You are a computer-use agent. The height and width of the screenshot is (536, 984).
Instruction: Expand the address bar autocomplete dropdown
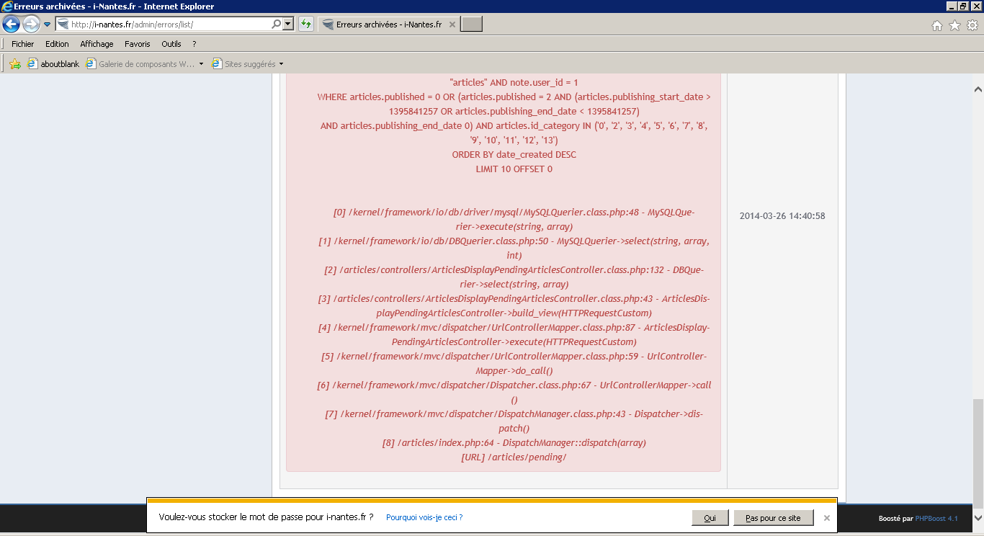coord(289,24)
